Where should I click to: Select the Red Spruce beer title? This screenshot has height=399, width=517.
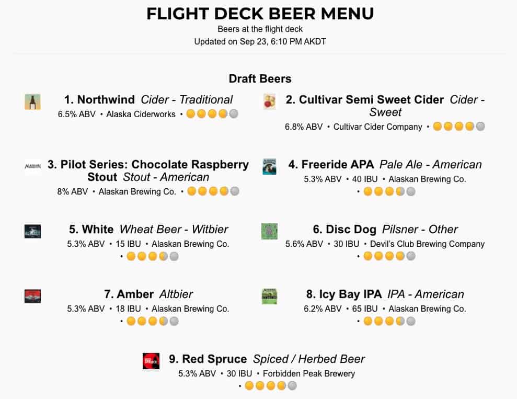coord(208,359)
